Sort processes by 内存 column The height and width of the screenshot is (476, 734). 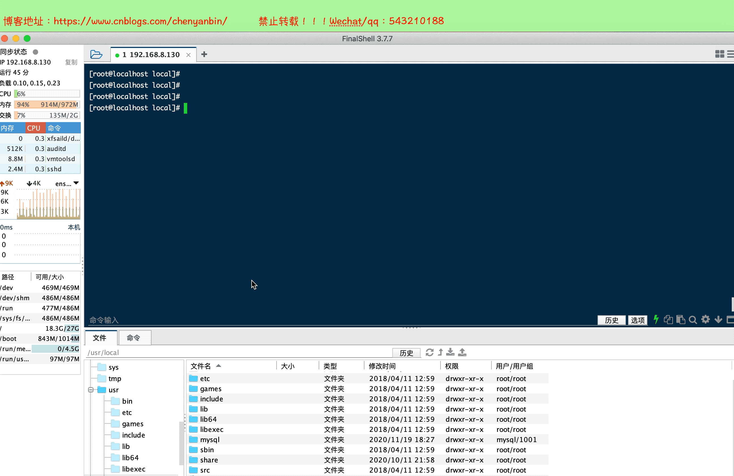(x=12, y=128)
